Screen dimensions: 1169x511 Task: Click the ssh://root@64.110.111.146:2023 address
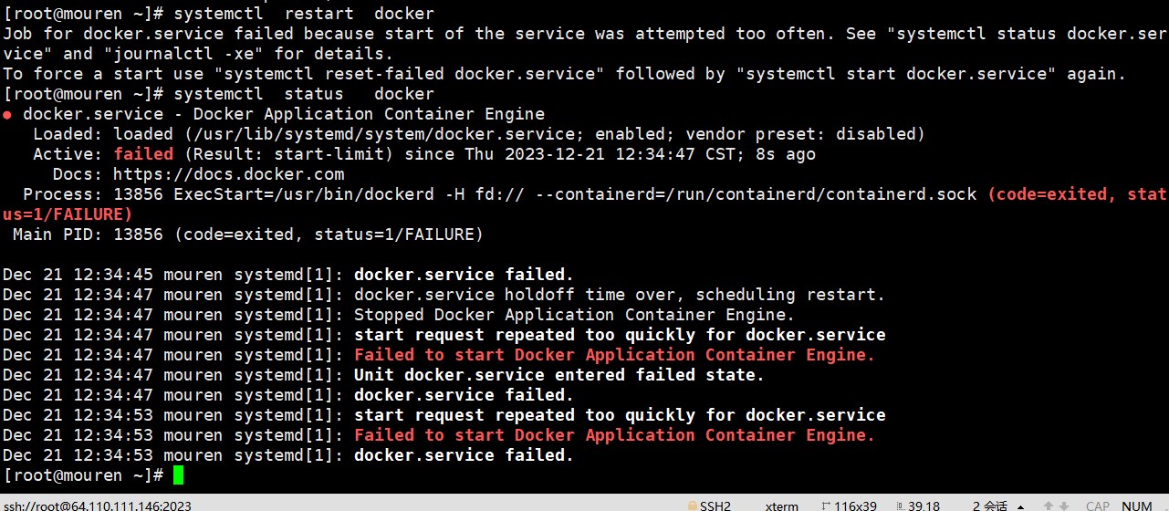(97, 506)
